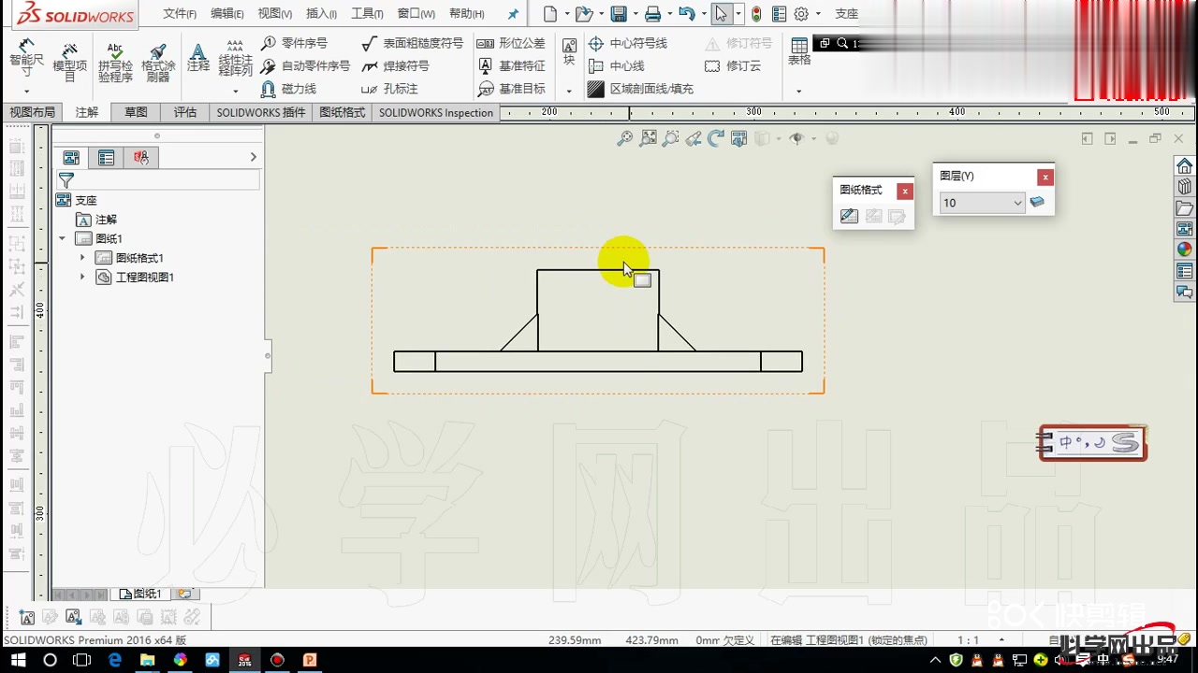Collapse the 图纸1 tree node
This screenshot has height=673, width=1198.
(63, 238)
